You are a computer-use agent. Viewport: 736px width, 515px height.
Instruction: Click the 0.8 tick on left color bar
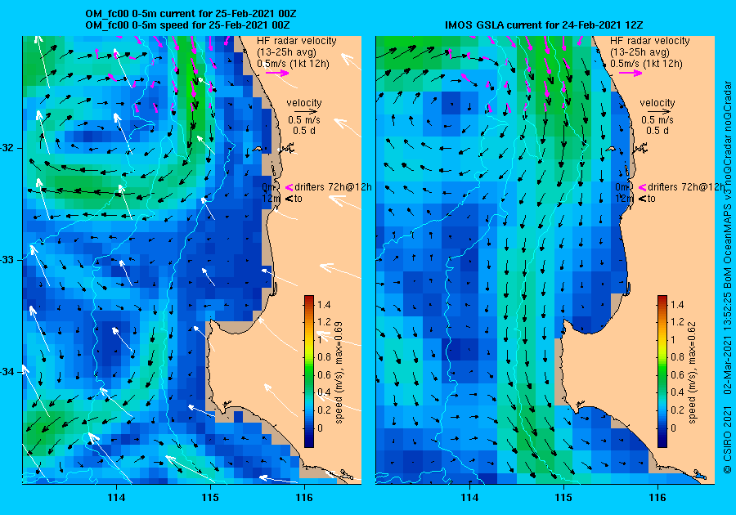click(x=325, y=357)
